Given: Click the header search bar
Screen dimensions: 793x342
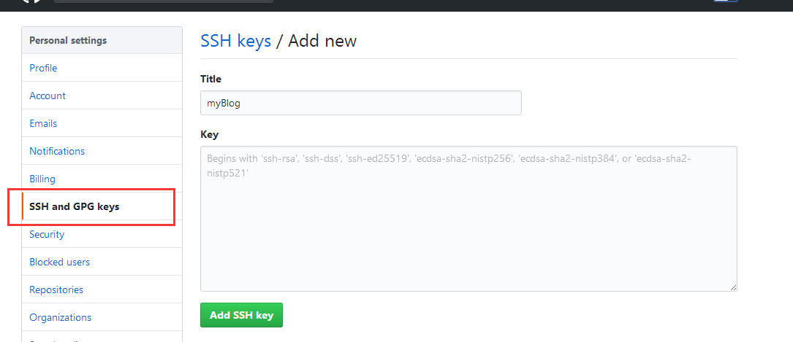Looking at the screenshot, I should [x=164, y=1].
